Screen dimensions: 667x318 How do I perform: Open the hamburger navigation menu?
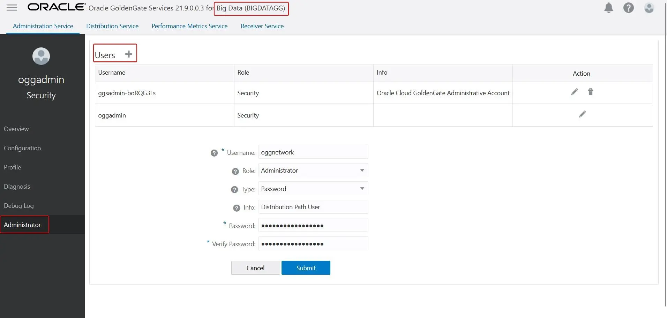pyautogui.click(x=12, y=8)
